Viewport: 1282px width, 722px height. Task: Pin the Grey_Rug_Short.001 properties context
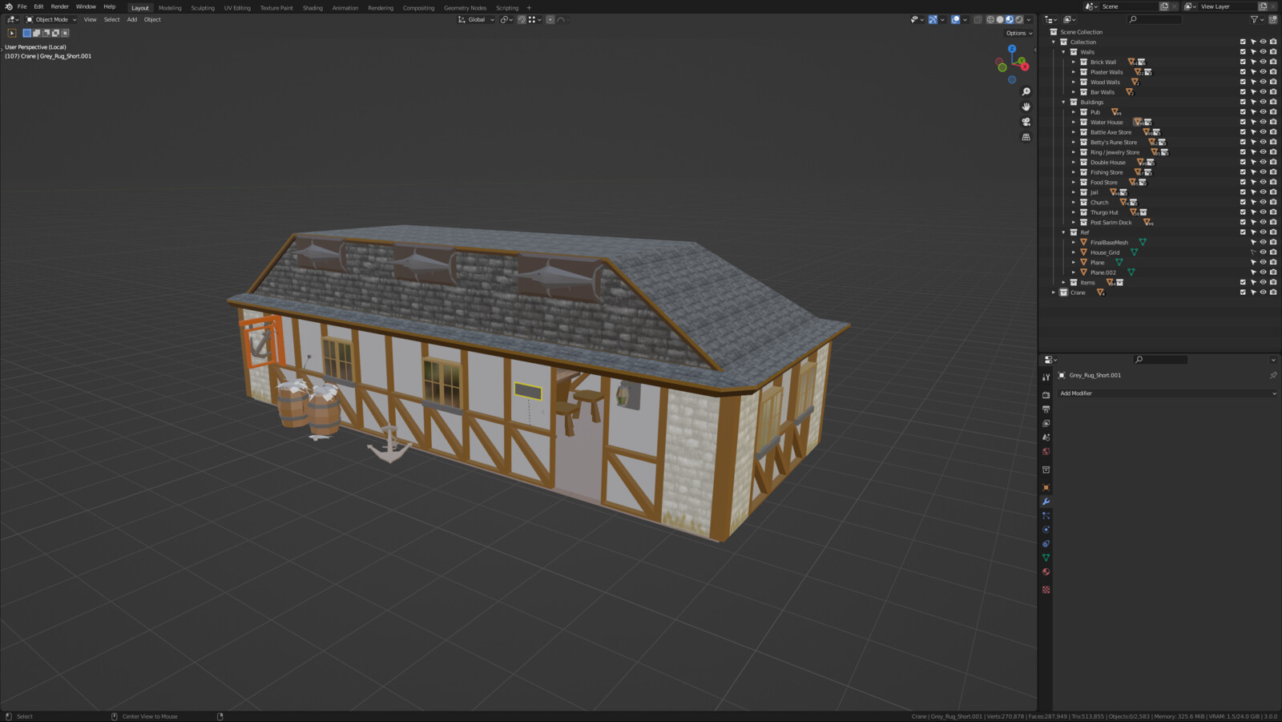1273,375
